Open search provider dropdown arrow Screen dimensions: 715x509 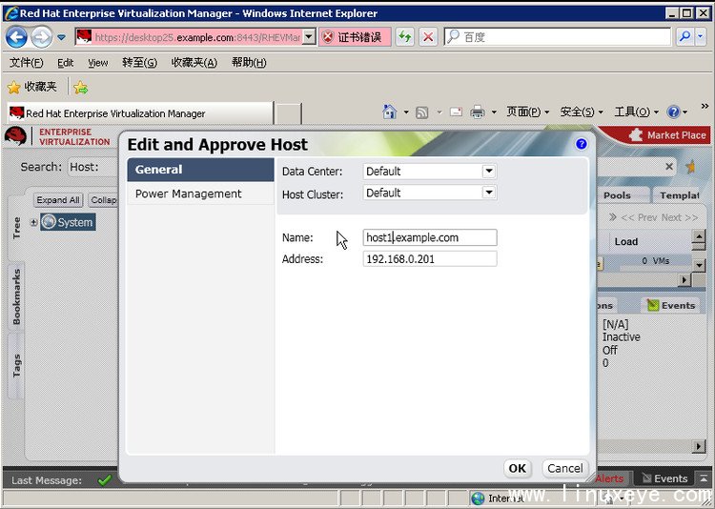701,37
